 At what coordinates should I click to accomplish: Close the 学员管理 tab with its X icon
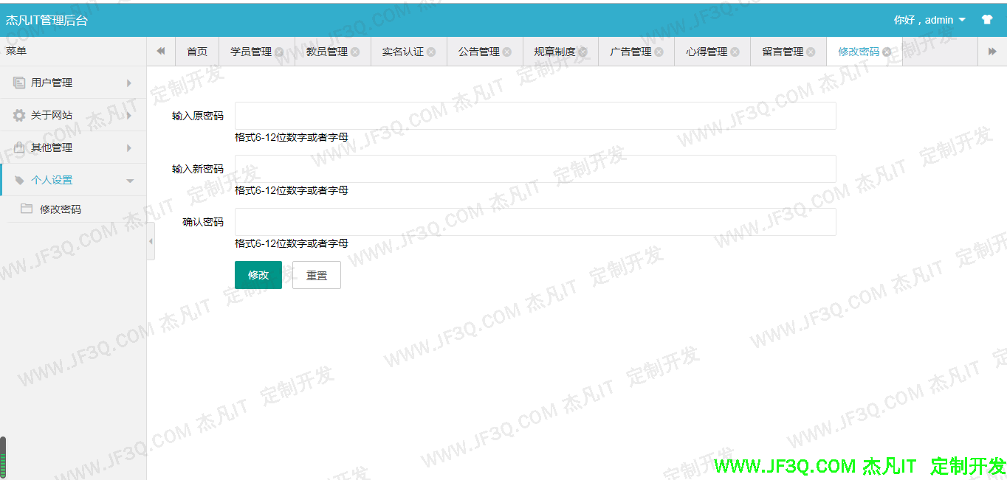coord(278,52)
